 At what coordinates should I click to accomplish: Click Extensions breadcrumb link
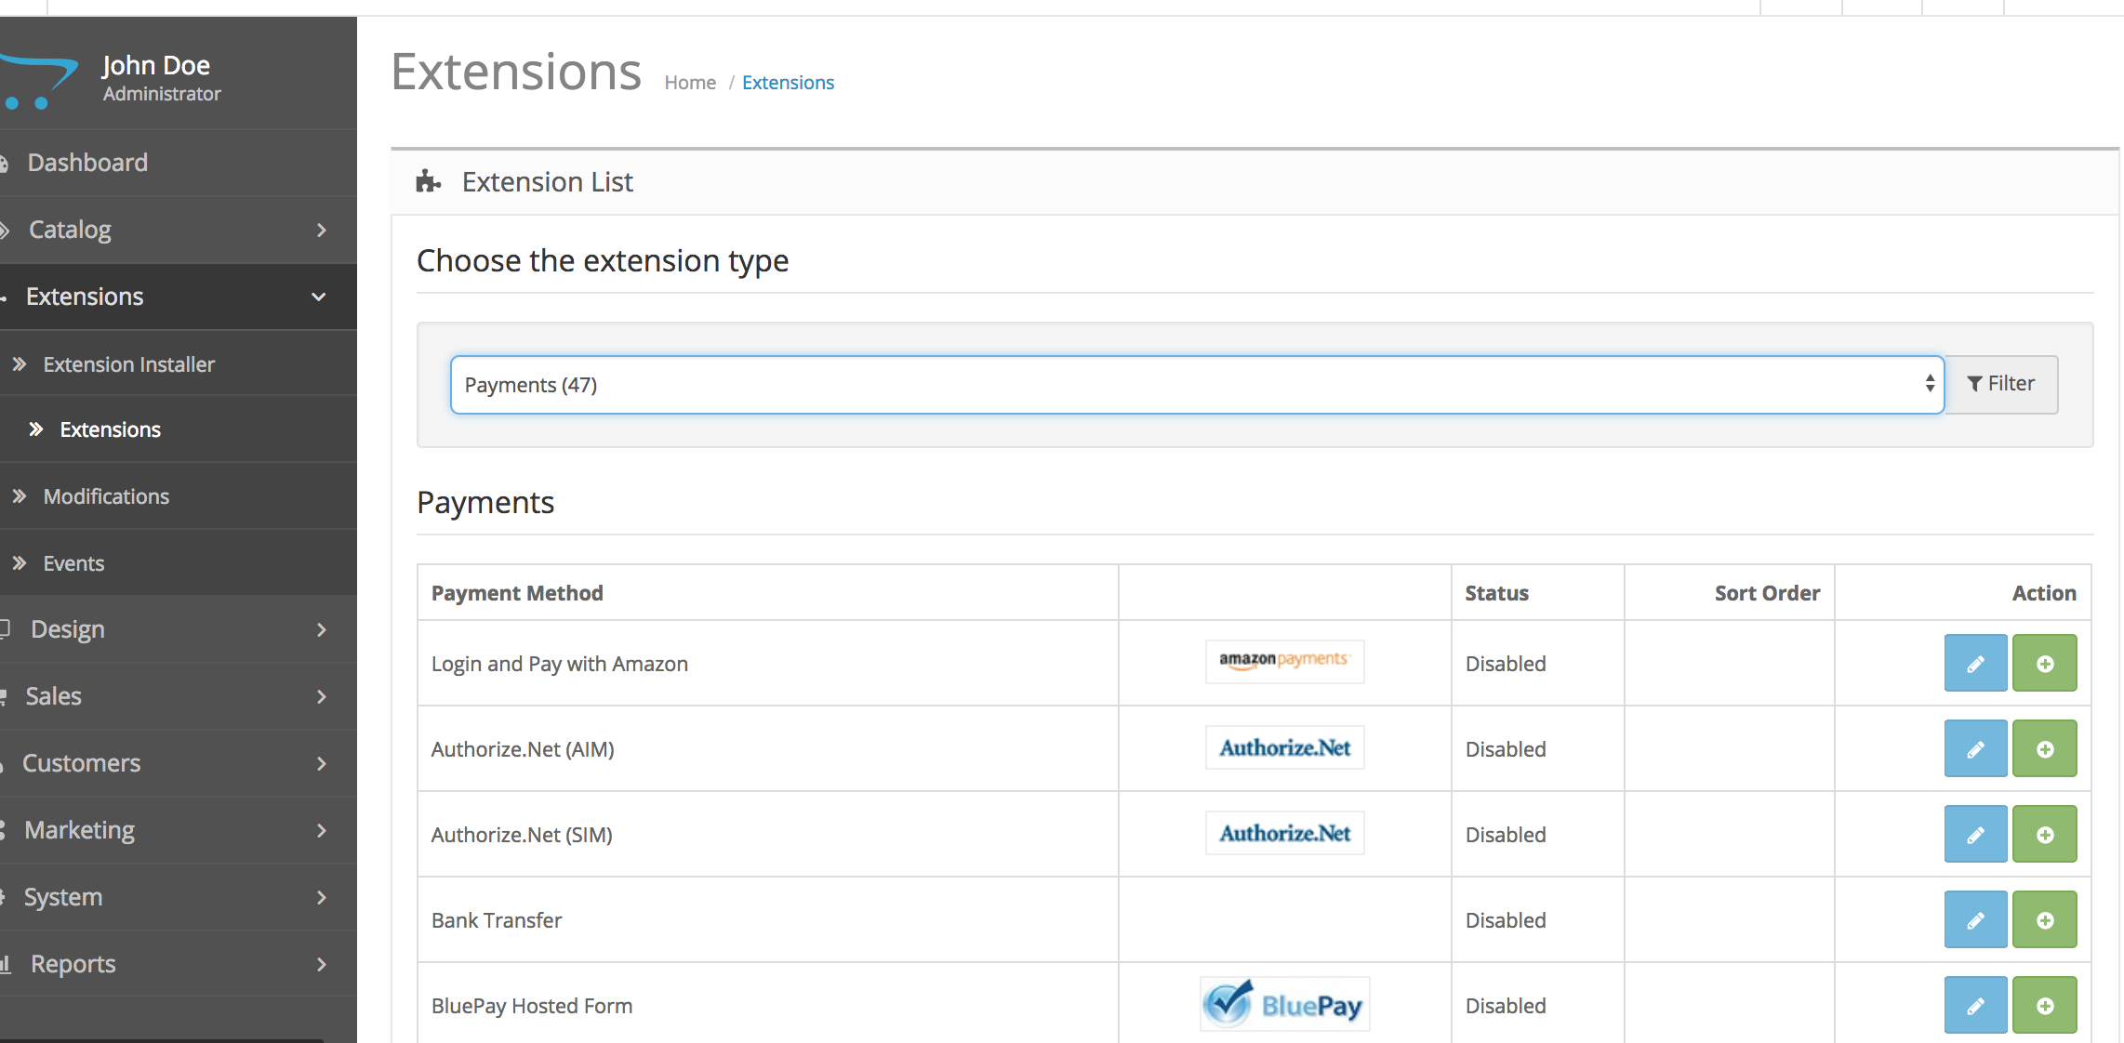[788, 83]
